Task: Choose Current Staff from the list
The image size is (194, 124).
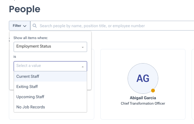Action: [50, 76]
